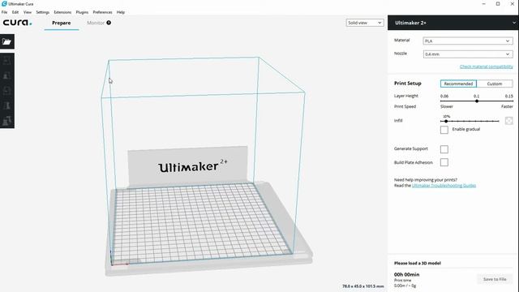Click the Layer Height slider handle
Viewport: 519px width, 292px height.
[477, 101]
